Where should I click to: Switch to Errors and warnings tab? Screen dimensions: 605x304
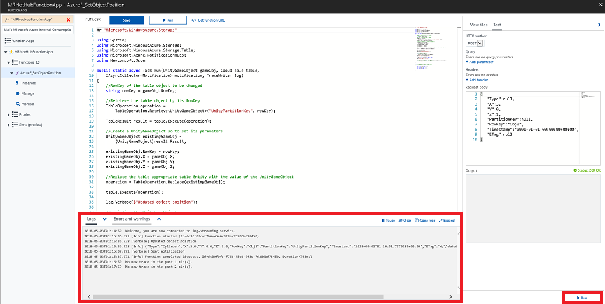click(131, 219)
